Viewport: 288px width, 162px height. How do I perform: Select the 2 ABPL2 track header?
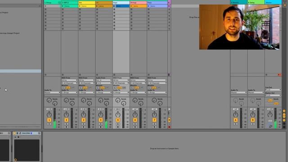tap(70, 3)
